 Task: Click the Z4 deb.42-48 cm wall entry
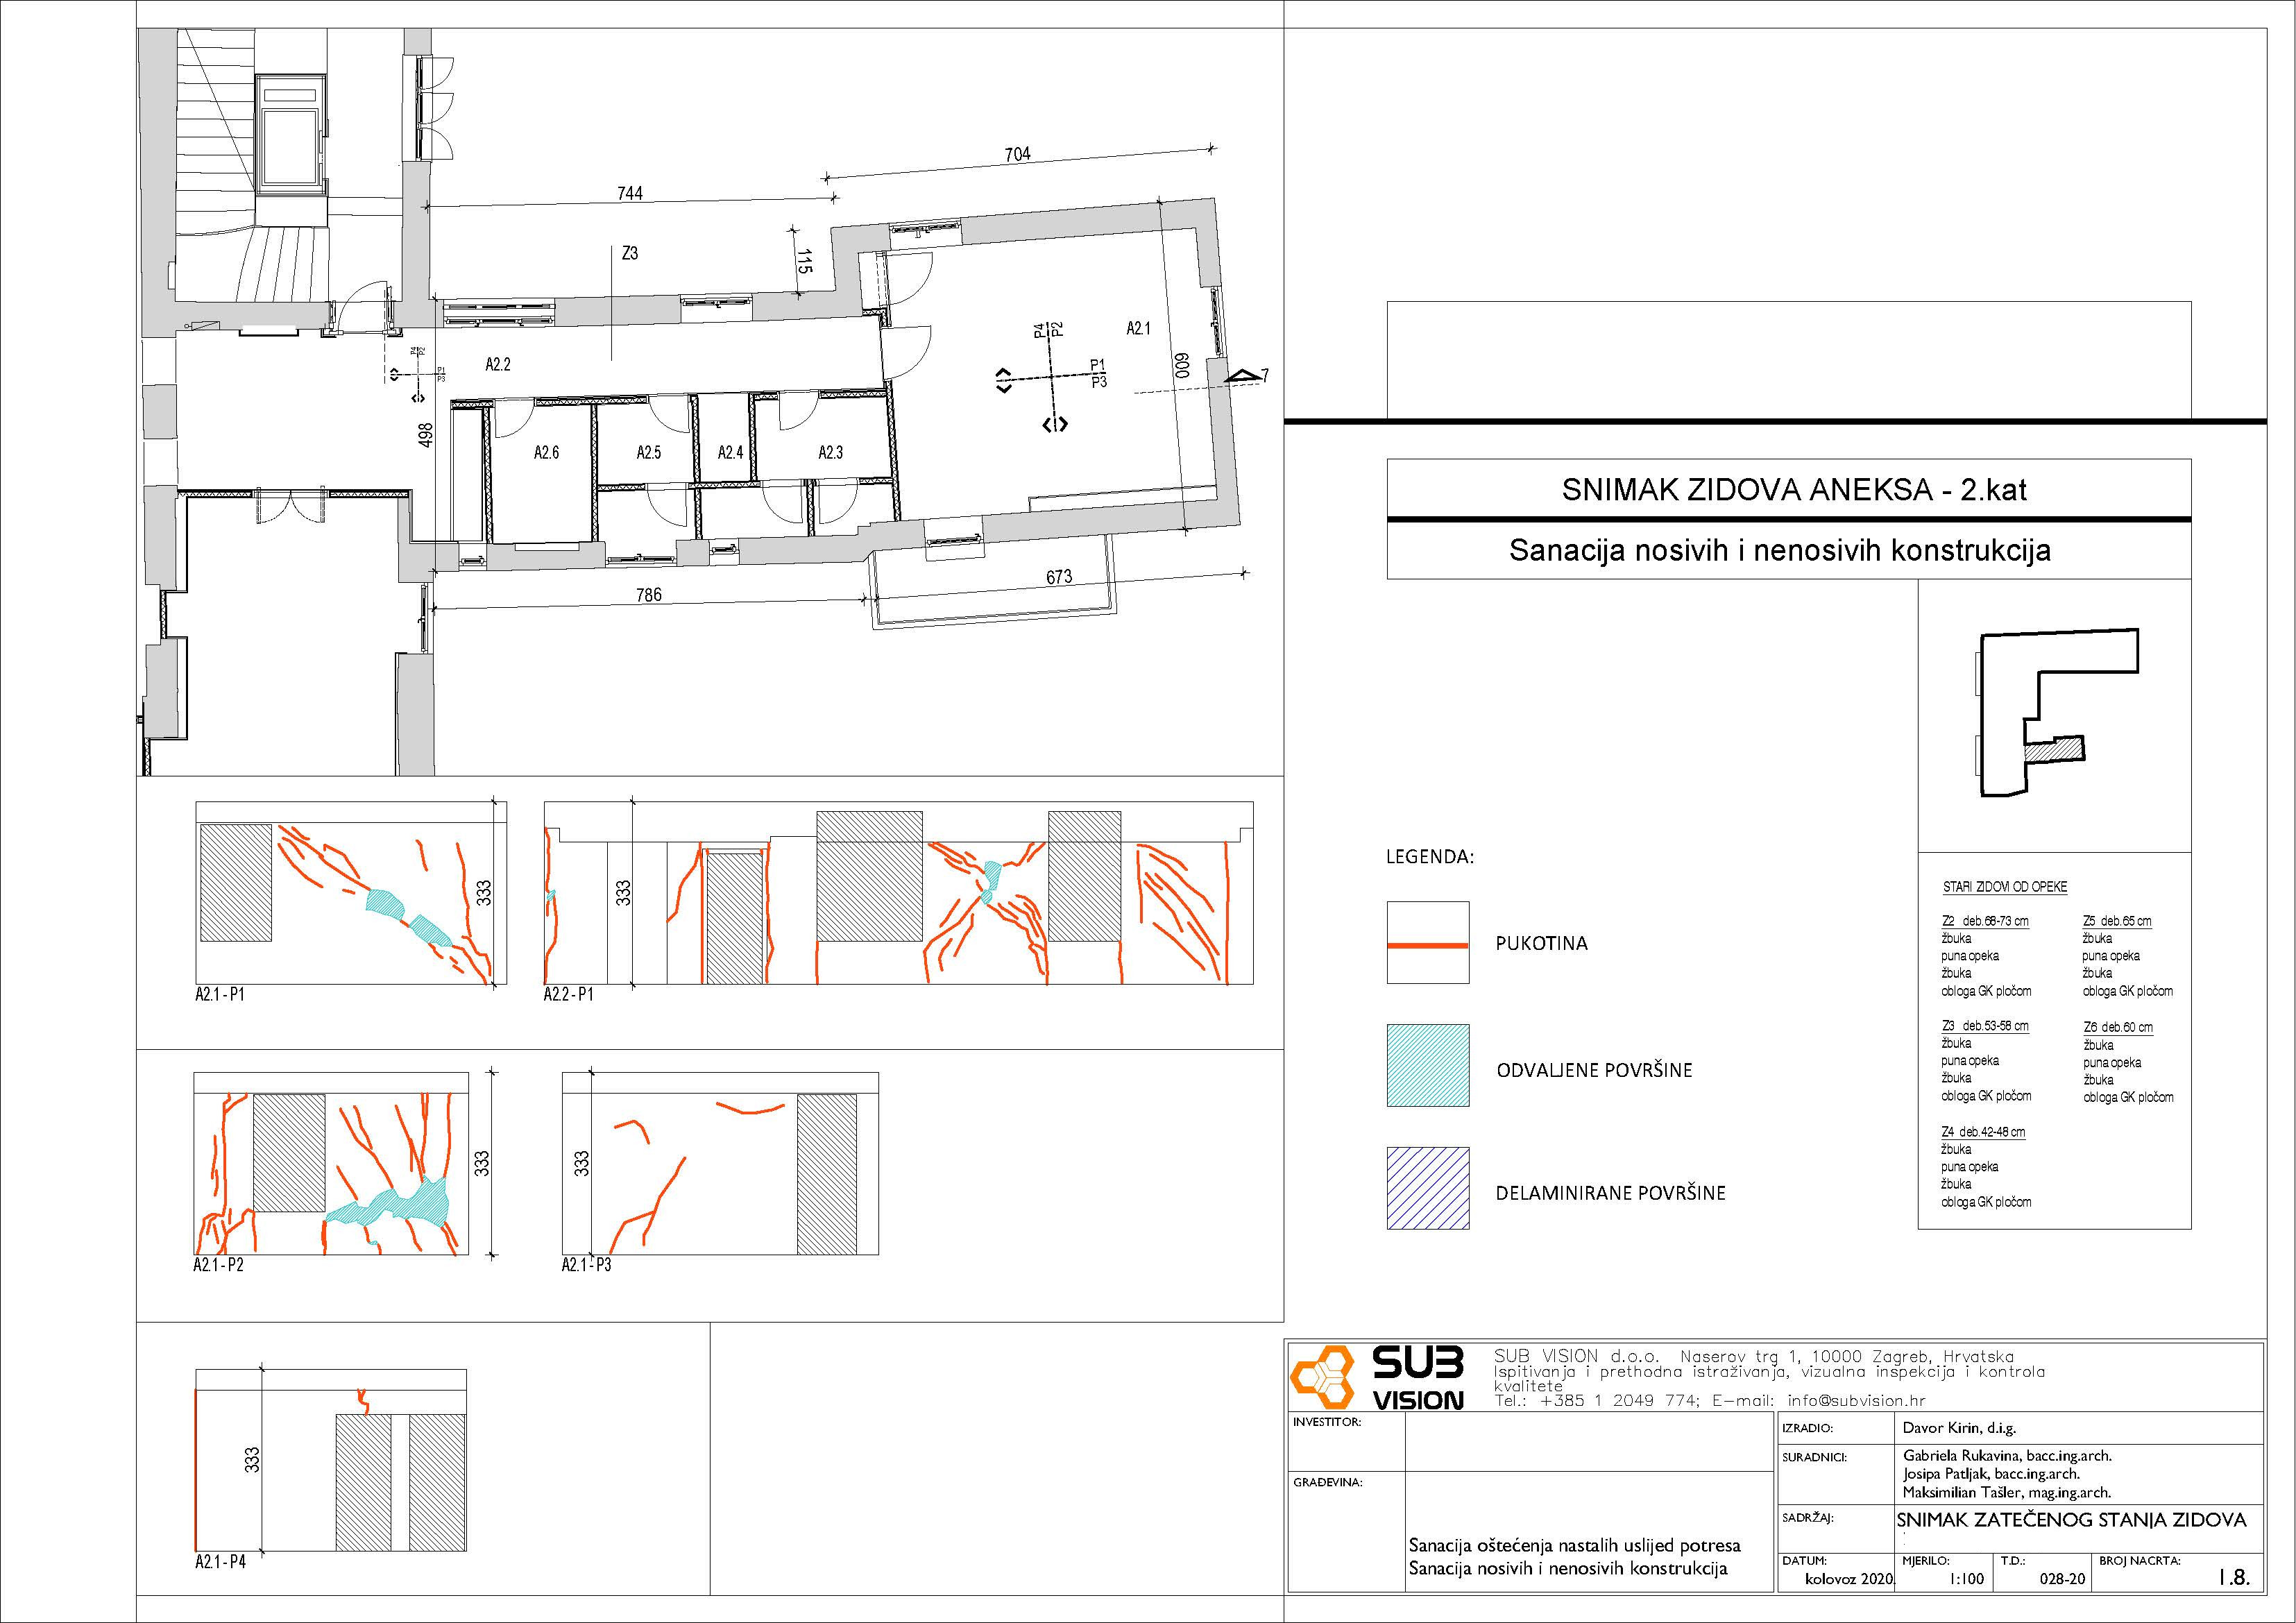pos(1983,1132)
